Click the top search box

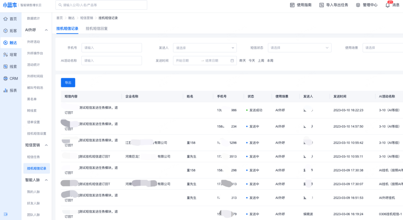point(102,5)
